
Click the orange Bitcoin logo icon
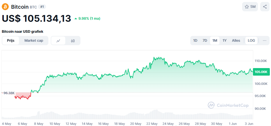tap(5, 7)
